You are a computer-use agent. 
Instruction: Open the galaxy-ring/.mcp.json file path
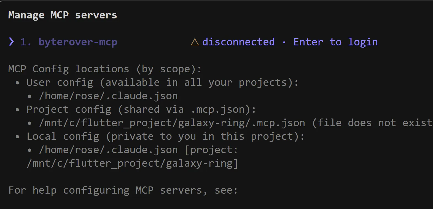pos(172,123)
